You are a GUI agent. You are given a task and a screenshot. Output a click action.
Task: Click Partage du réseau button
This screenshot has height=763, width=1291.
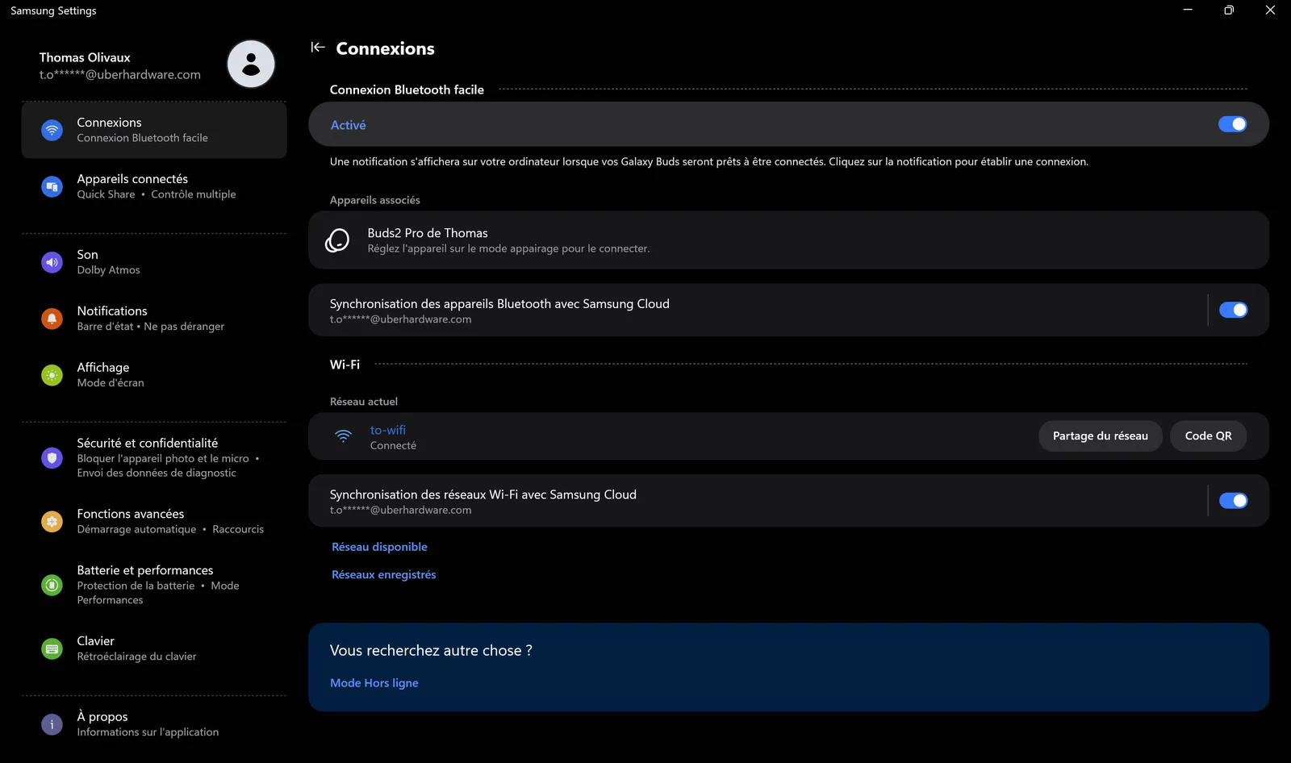[x=1100, y=436]
